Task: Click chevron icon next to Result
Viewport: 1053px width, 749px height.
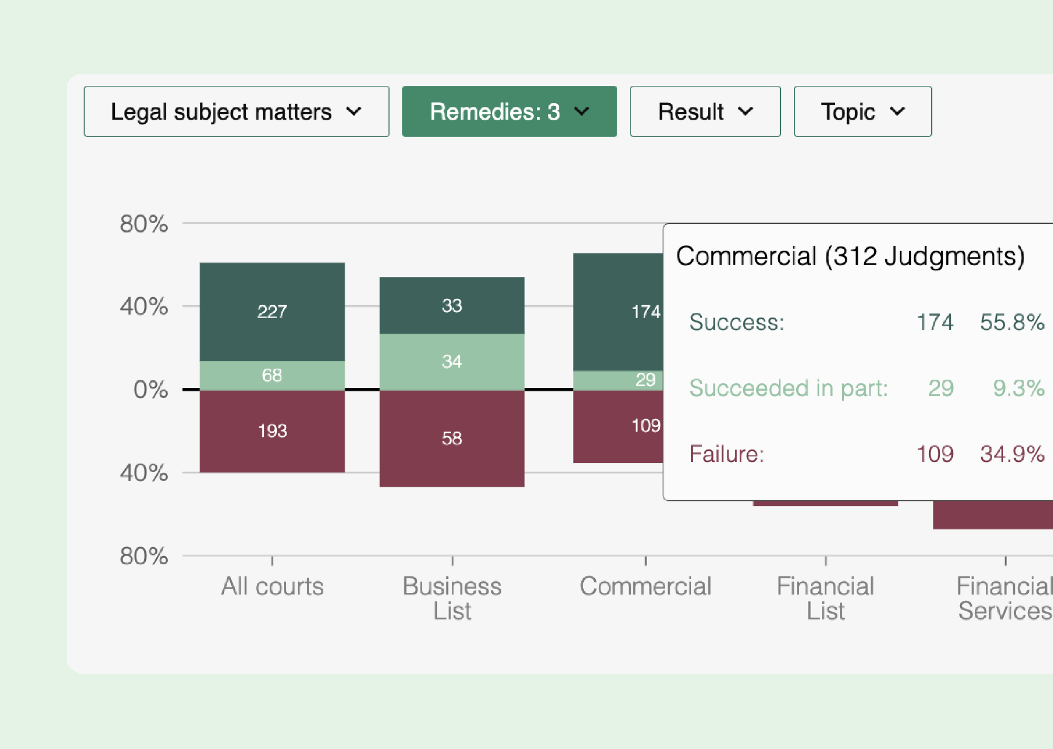Action: [x=746, y=112]
